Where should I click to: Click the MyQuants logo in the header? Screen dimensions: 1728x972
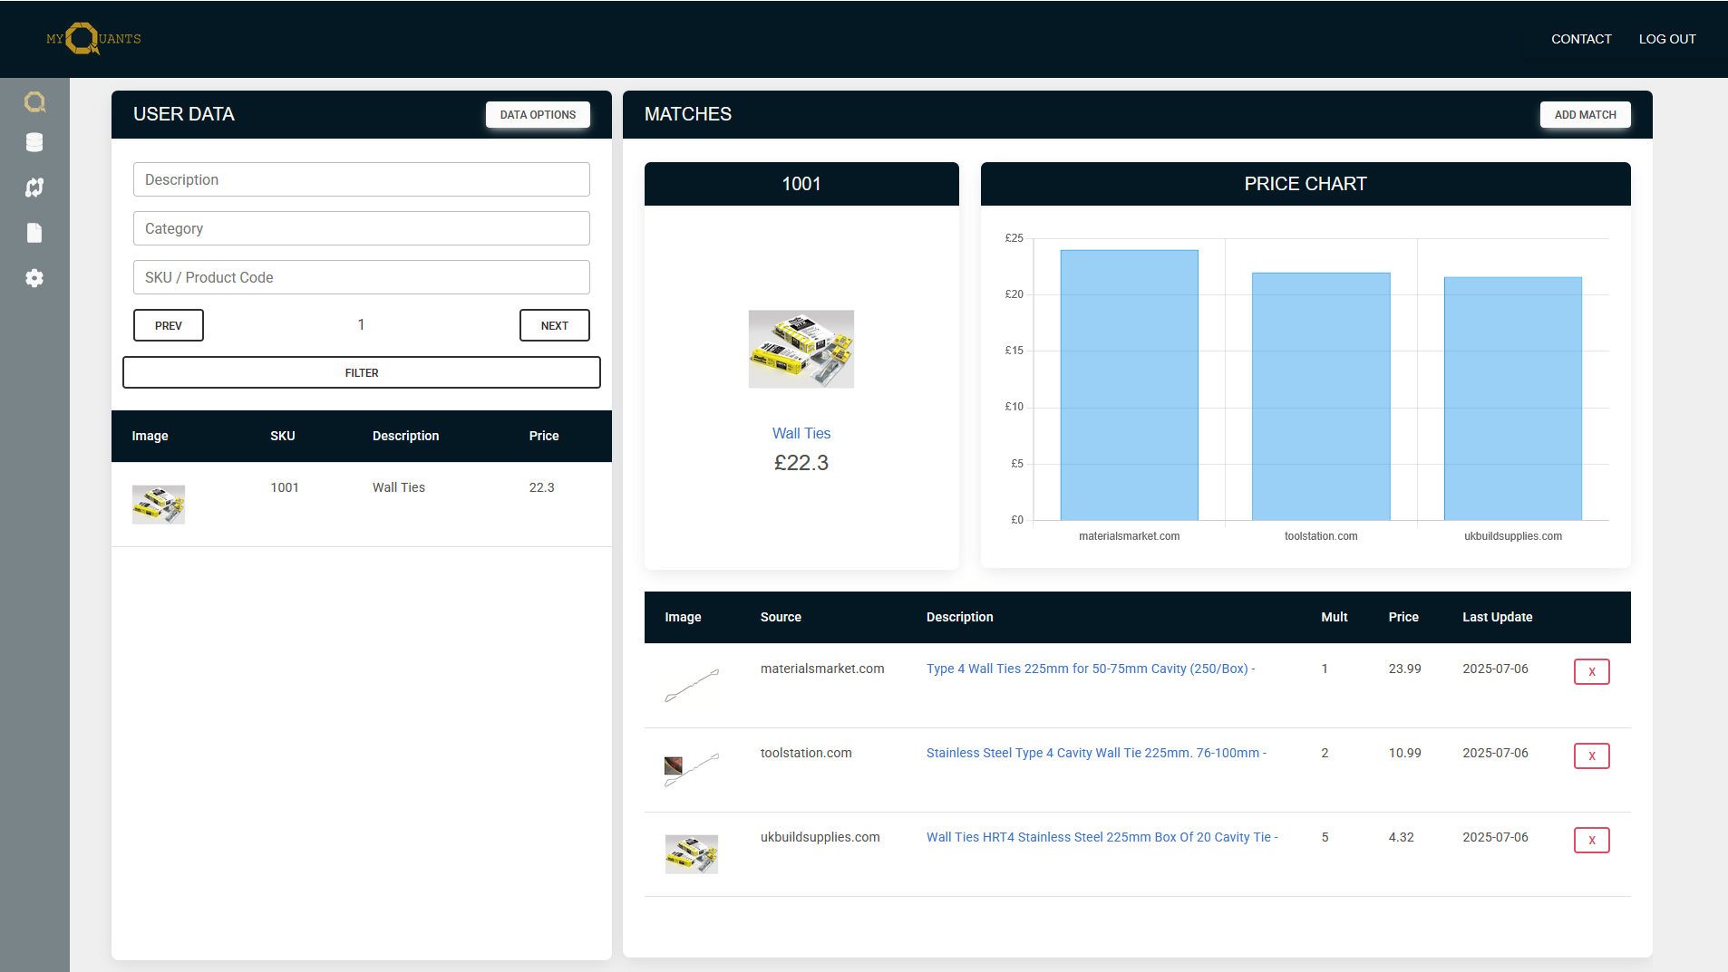[93, 38]
